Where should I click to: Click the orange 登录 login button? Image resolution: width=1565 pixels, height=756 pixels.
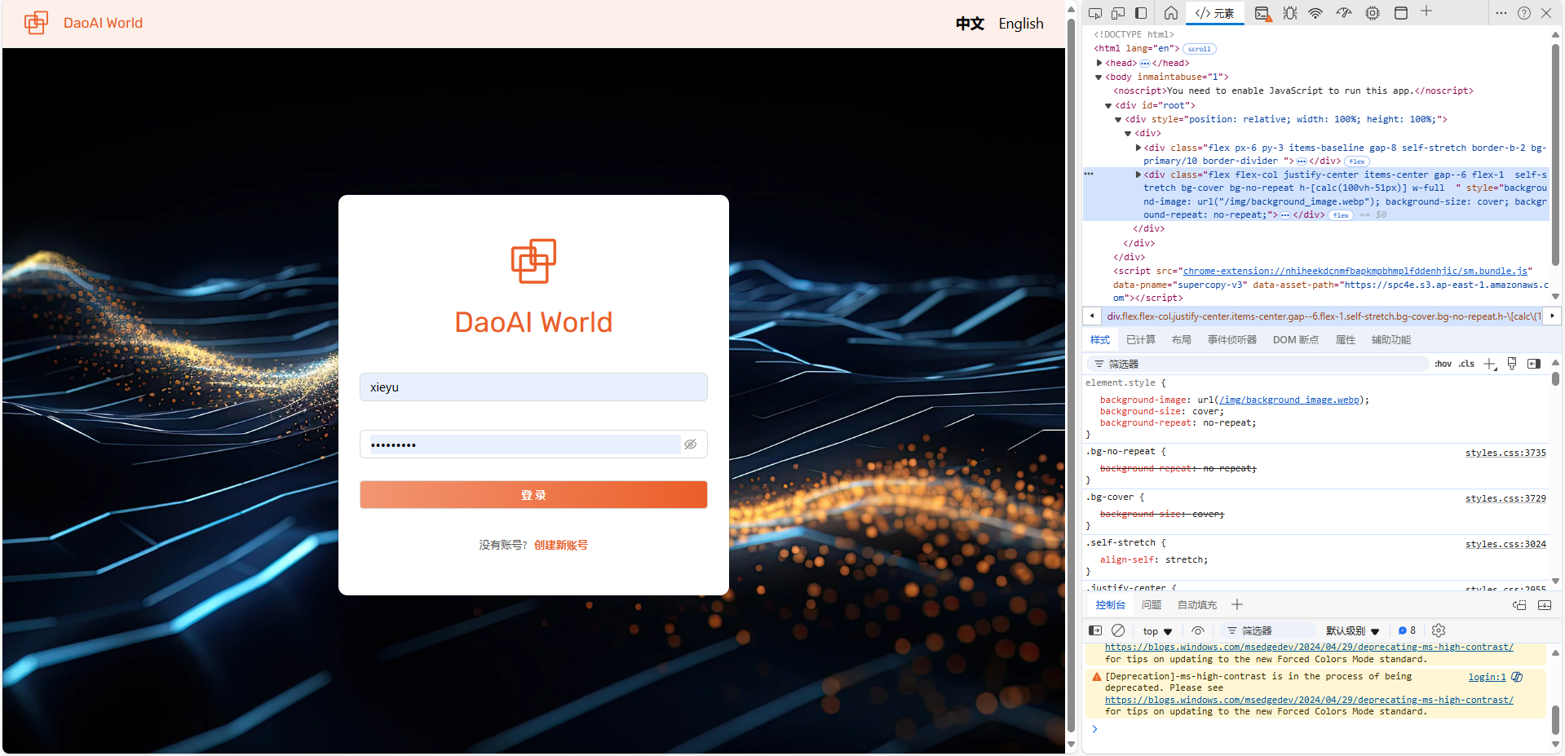[x=533, y=495]
